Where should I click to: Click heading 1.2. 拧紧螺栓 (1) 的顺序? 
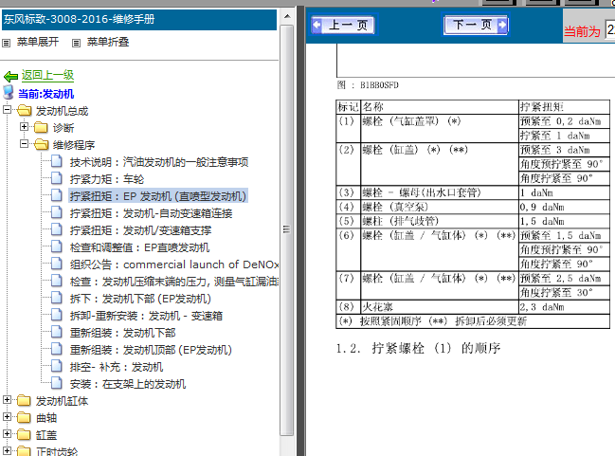(418, 348)
